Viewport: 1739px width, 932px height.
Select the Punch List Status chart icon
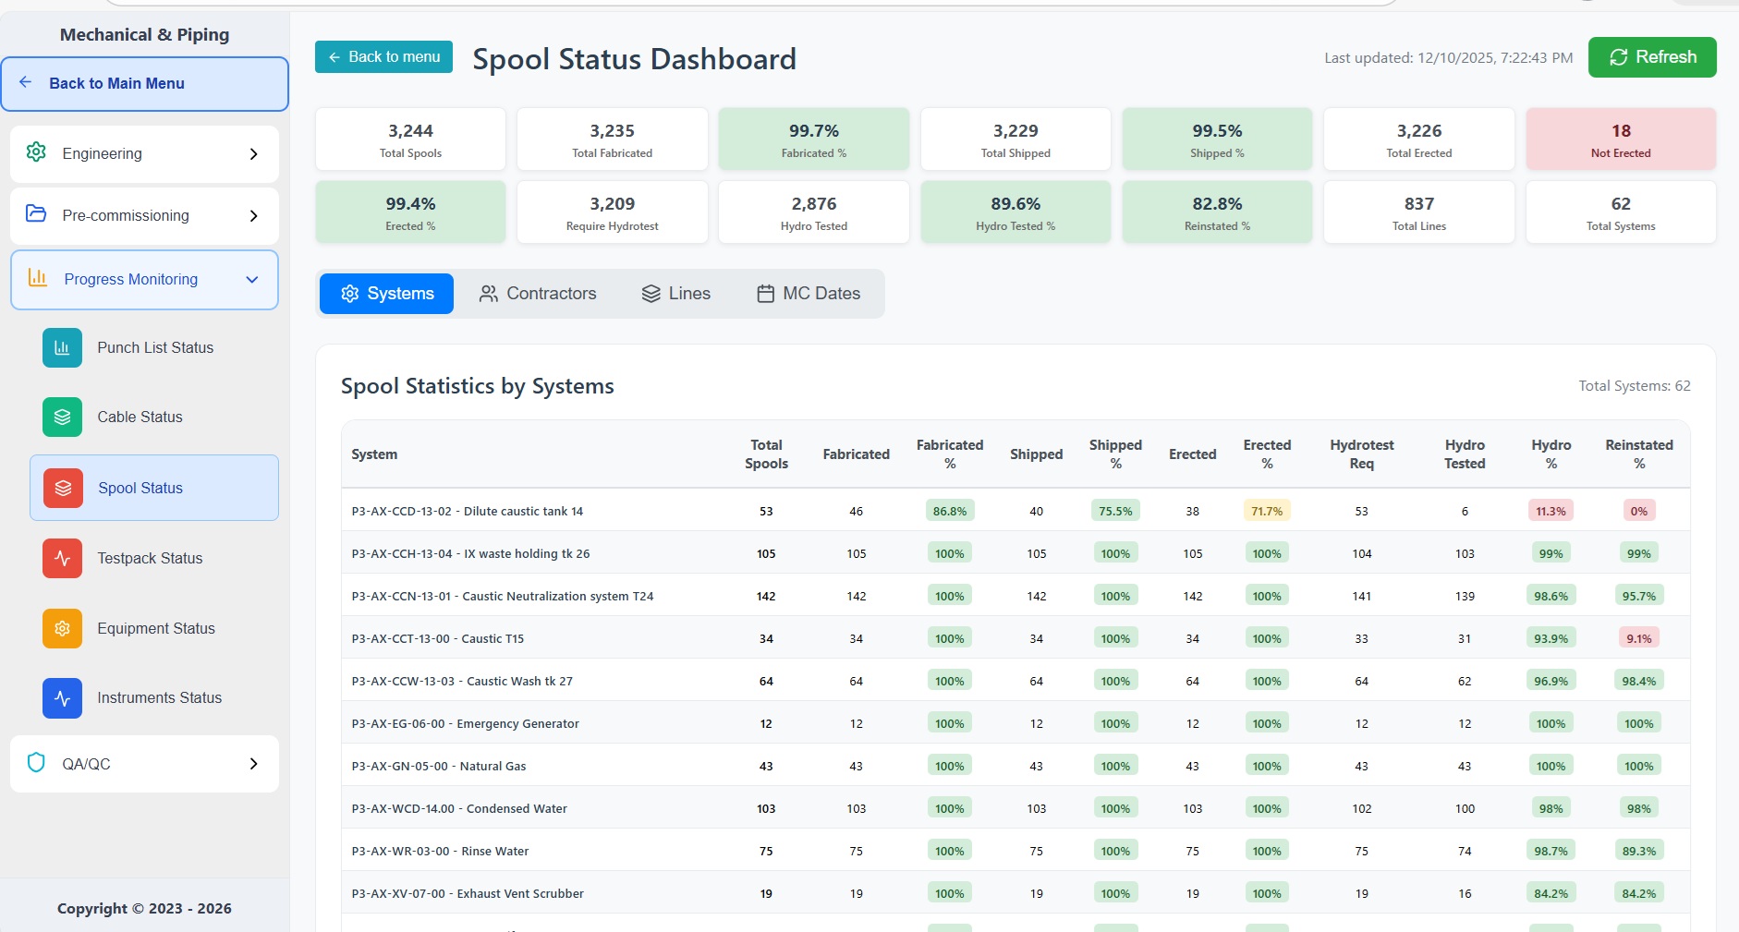61,348
